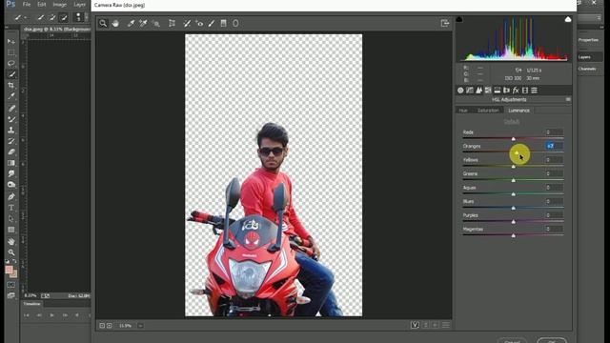The image size is (610, 343).
Task: Select the Transform tool in Camera Raw
Action: point(172,23)
